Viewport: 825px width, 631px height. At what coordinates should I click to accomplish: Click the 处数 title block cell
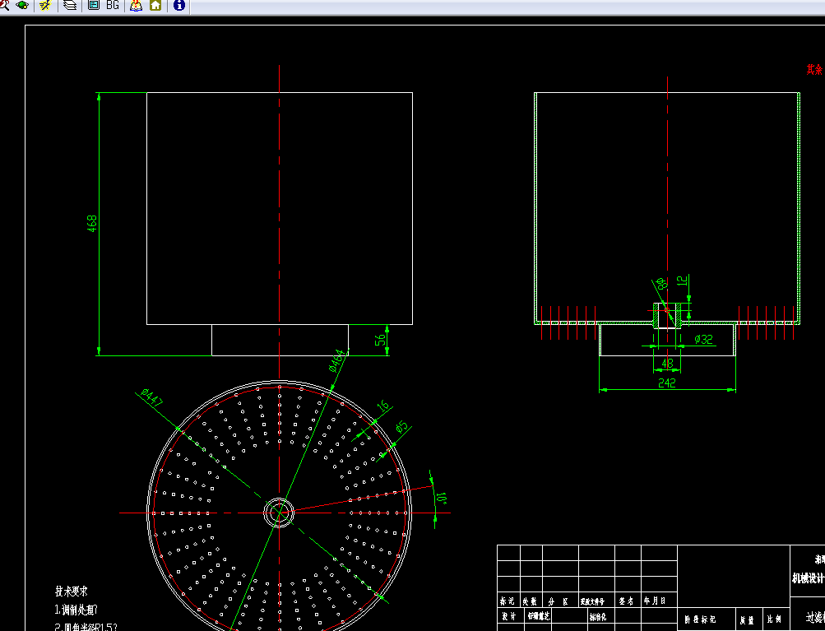click(x=531, y=601)
